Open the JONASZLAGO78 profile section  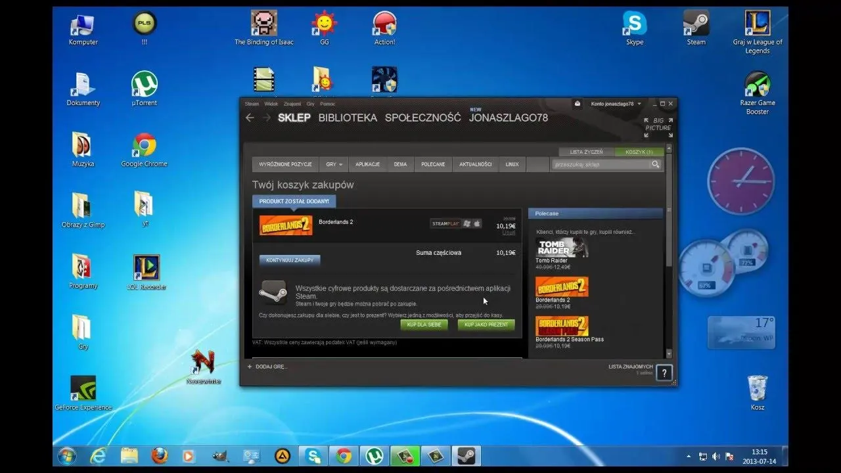pyautogui.click(x=509, y=118)
